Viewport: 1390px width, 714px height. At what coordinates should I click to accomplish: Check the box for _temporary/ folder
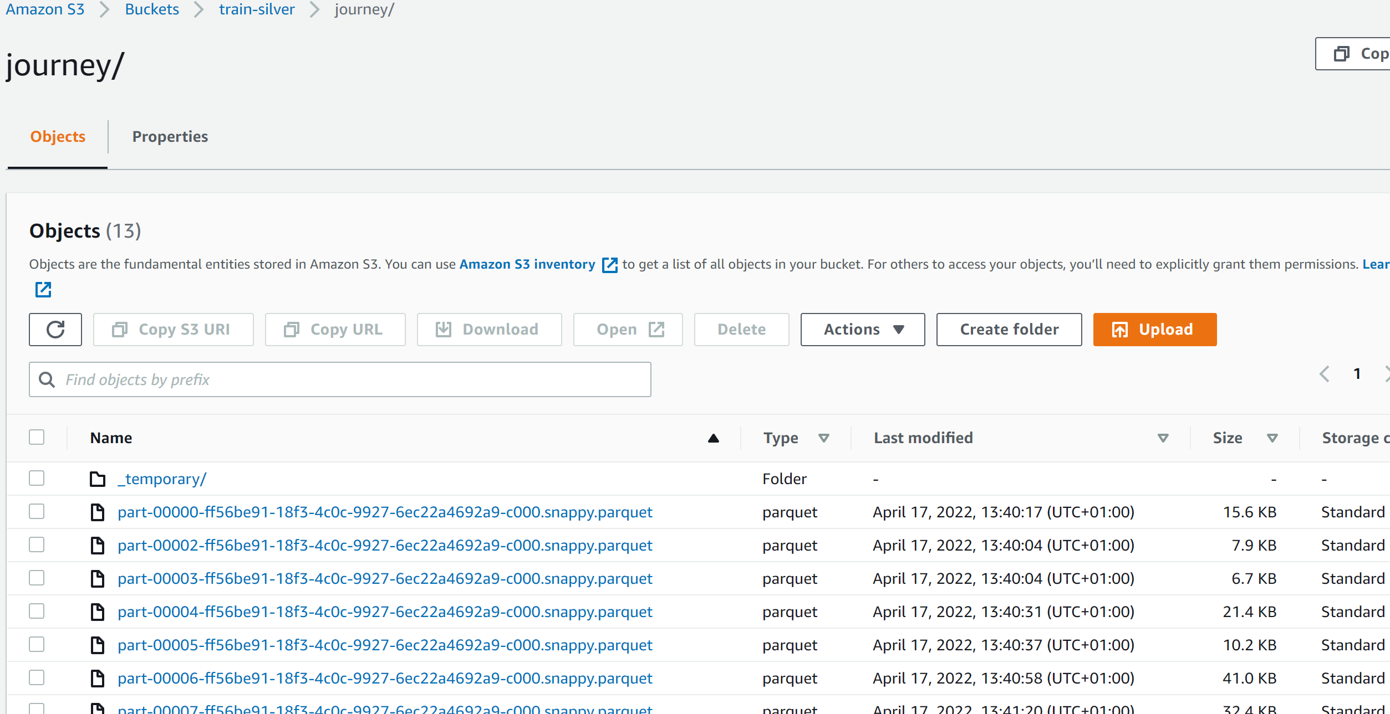click(x=37, y=478)
